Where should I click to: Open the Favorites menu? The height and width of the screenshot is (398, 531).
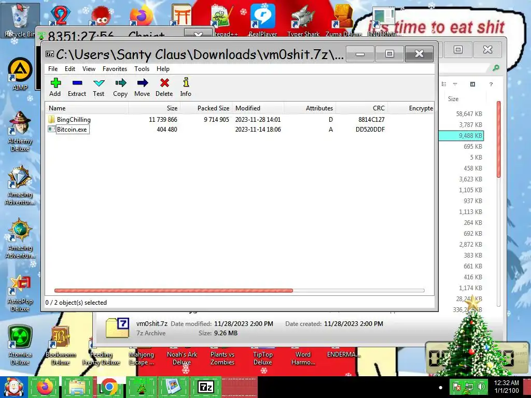115,69
